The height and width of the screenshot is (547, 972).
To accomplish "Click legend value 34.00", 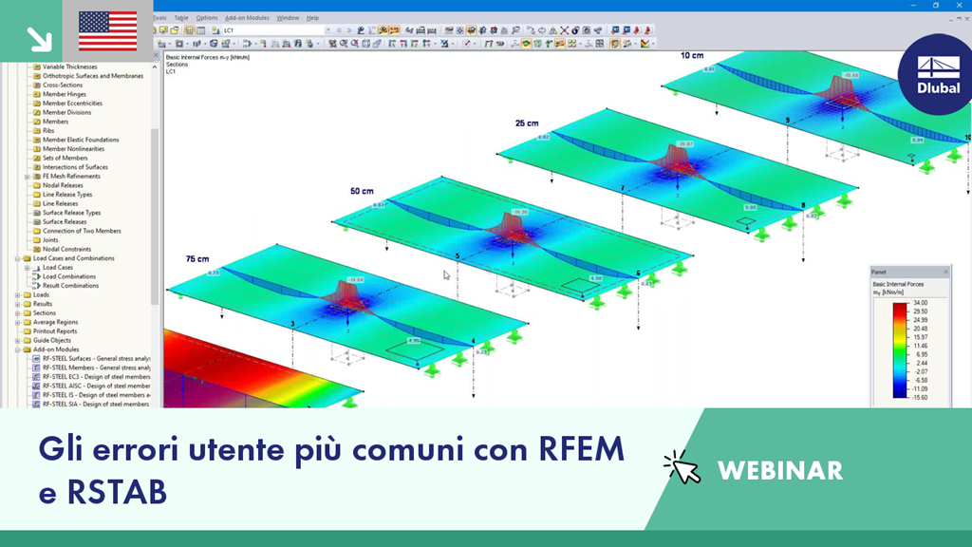I will (x=920, y=303).
